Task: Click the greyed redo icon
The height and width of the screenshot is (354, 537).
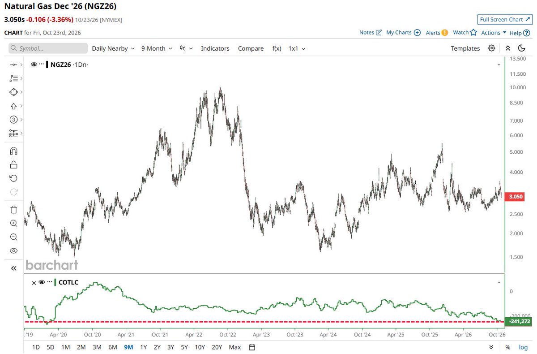Action: coord(13,192)
